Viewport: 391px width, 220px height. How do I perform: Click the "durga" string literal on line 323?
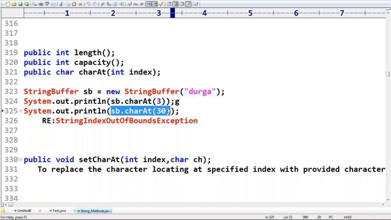tap(200, 92)
